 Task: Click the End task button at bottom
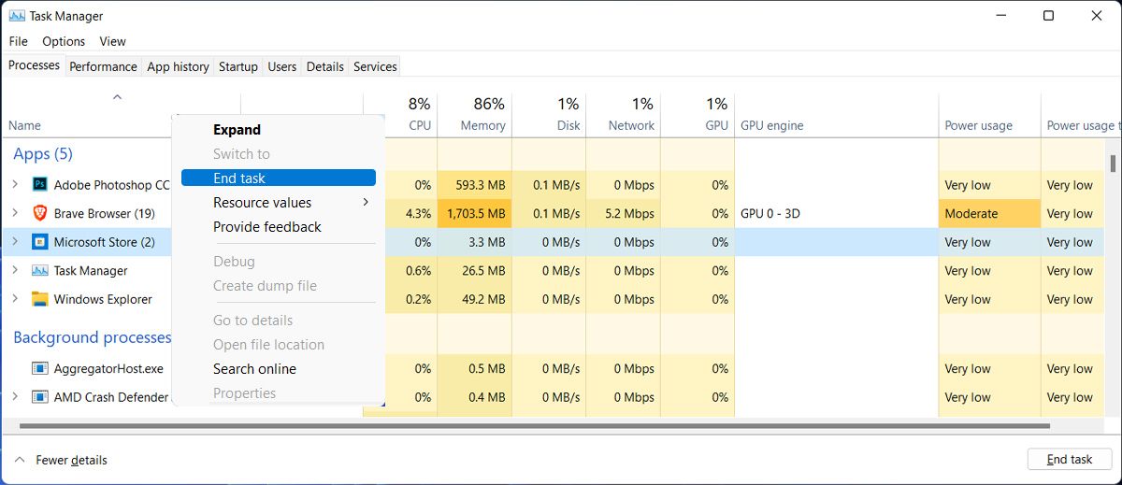1069,459
